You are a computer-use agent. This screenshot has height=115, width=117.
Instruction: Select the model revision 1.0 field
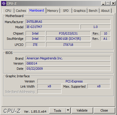(x=95, y=27)
